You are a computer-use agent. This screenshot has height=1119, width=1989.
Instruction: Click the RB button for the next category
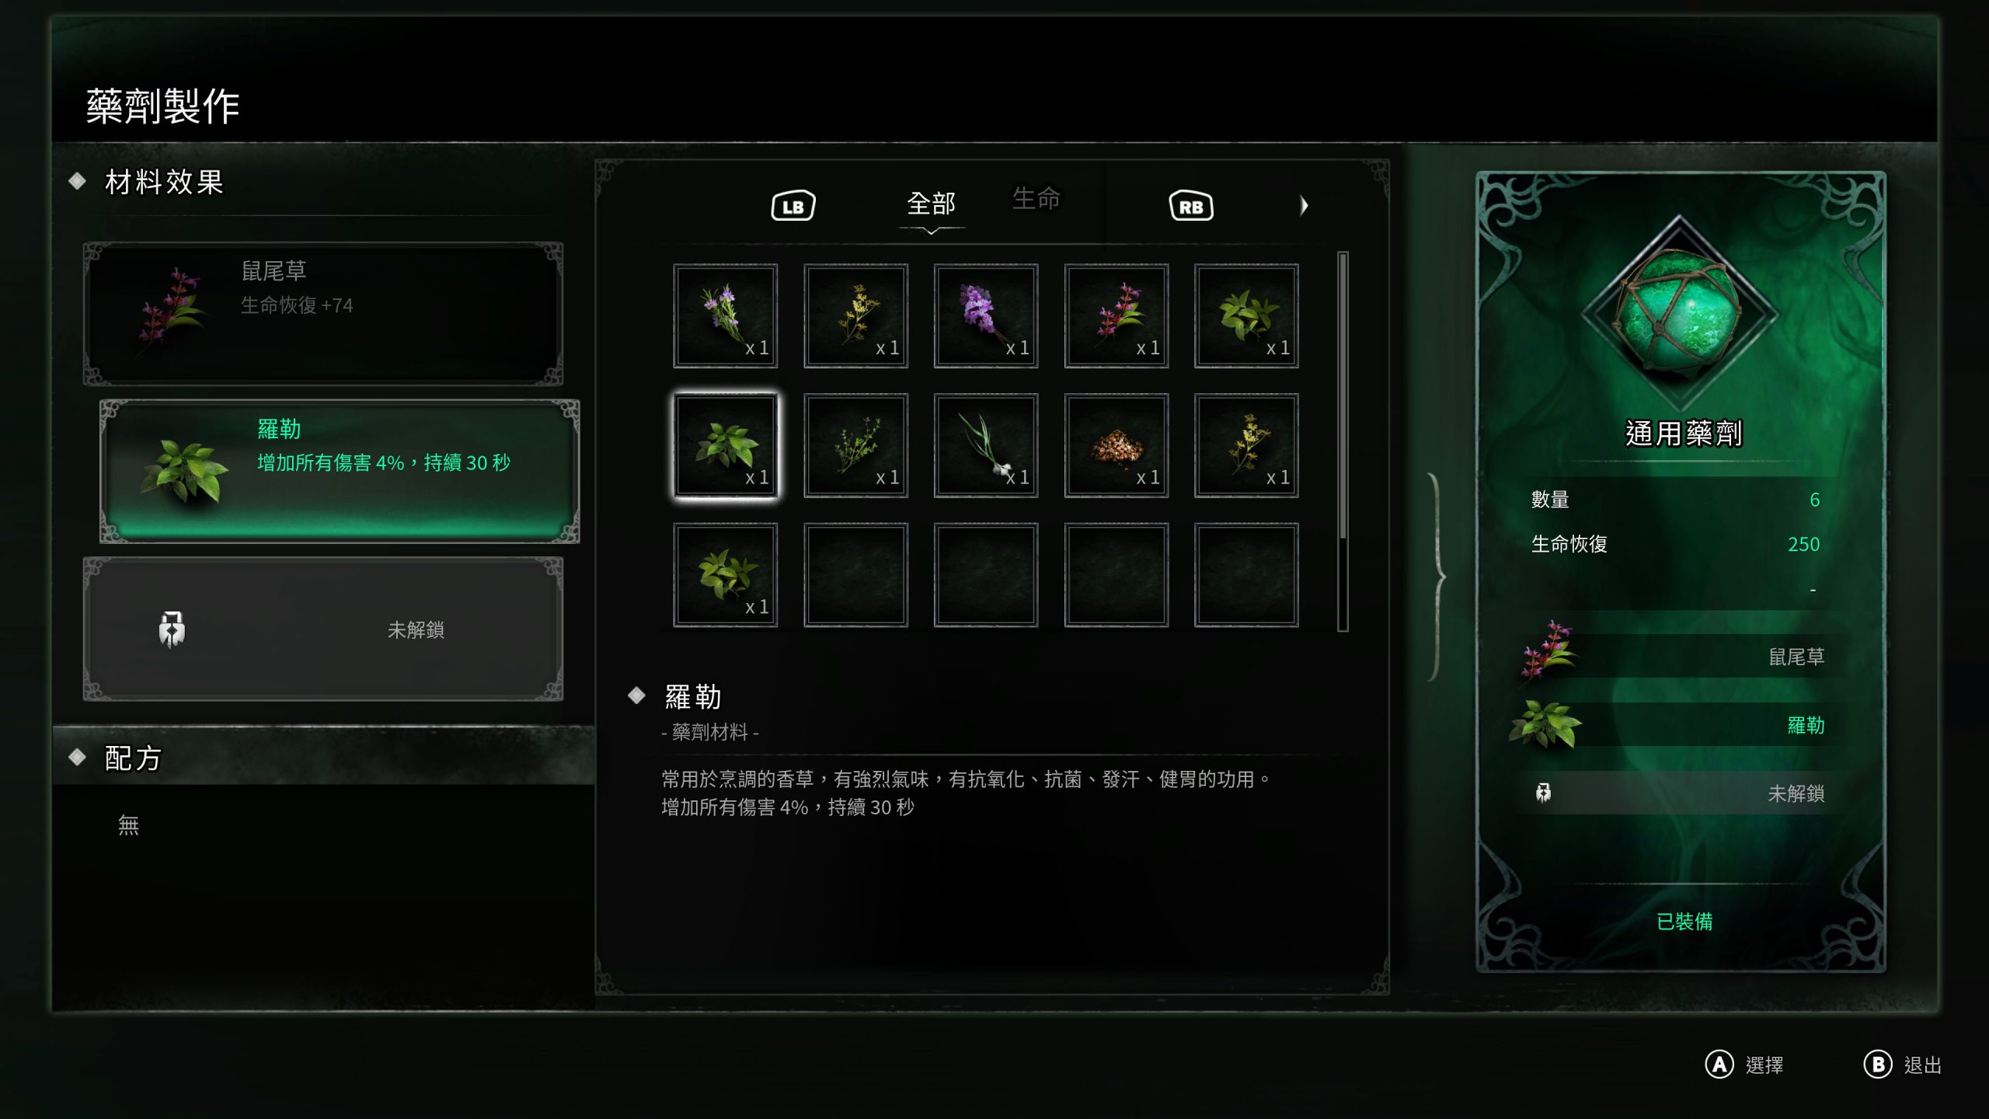[1190, 206]
